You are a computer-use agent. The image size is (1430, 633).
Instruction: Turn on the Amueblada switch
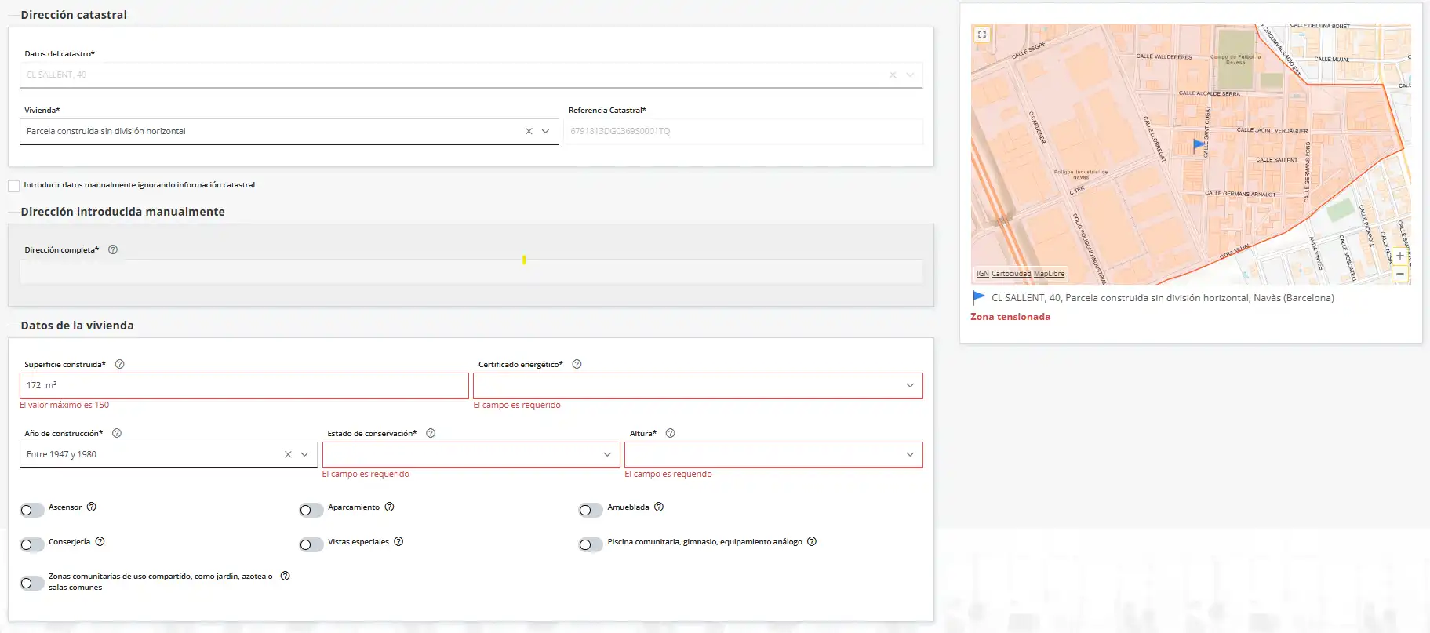pos(591,511)
